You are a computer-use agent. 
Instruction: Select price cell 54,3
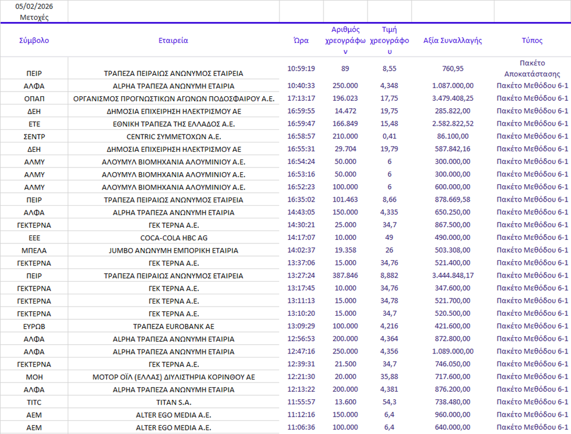390,402
